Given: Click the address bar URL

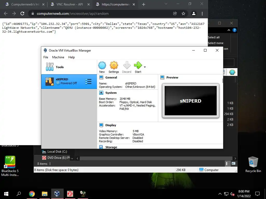Looking at the screenshot, I should [x=73, y=13].
